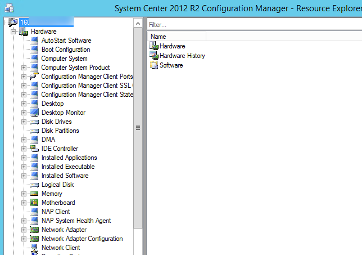Image resolution: width=362 pixels, height=255 pixels.
Task: Expand the Motherboard node
Action: coord(24,203)
